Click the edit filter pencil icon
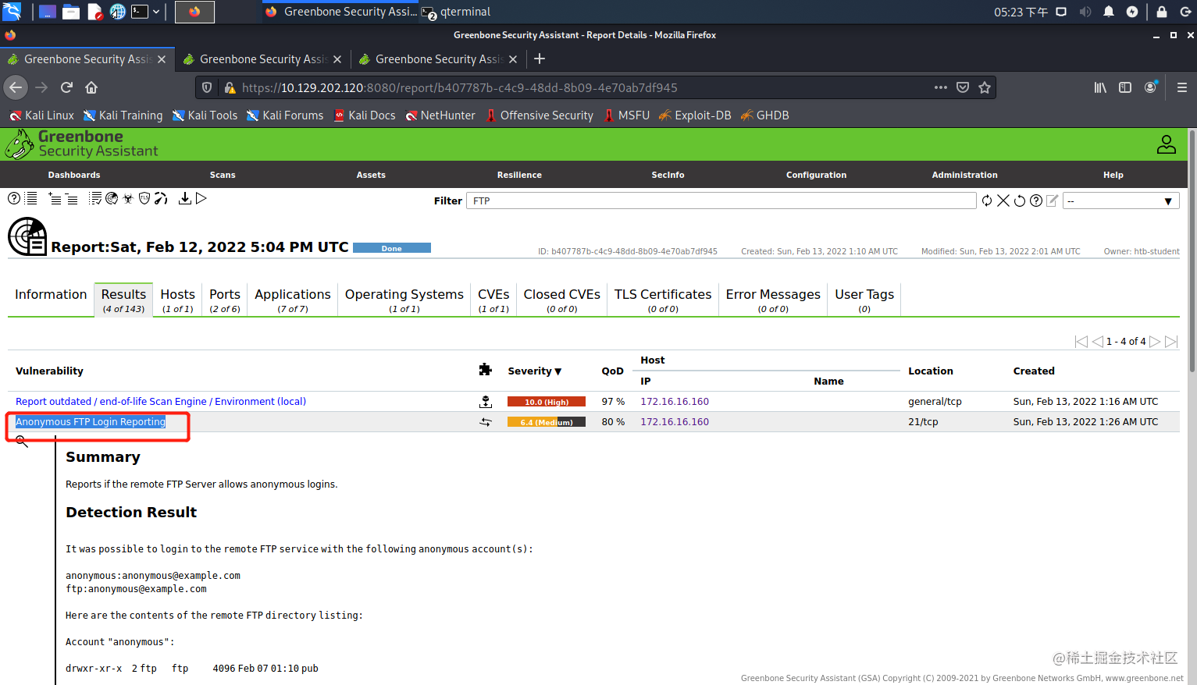The height and width of the screenshot is (685, 1197). (1053, 201)
